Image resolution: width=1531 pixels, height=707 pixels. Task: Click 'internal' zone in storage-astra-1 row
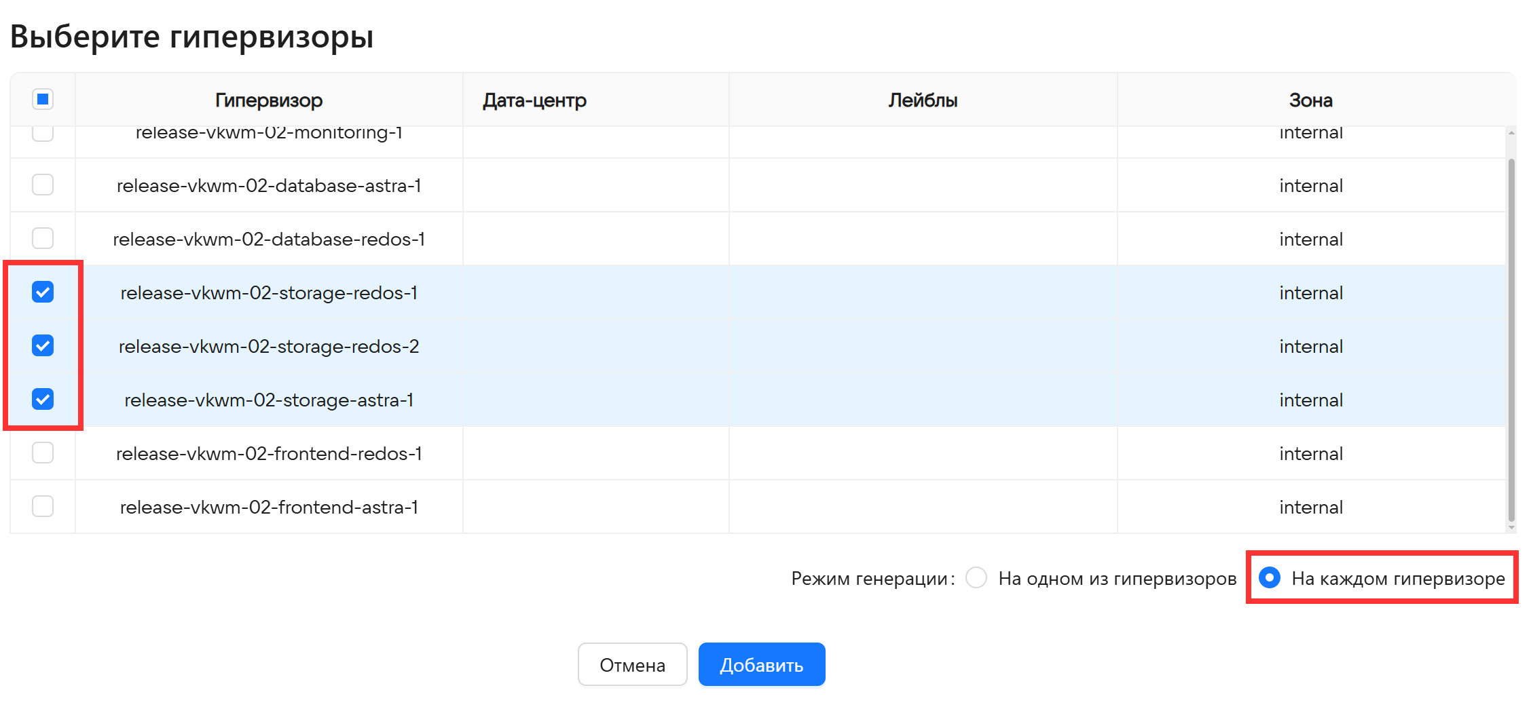click(1311, 400)
